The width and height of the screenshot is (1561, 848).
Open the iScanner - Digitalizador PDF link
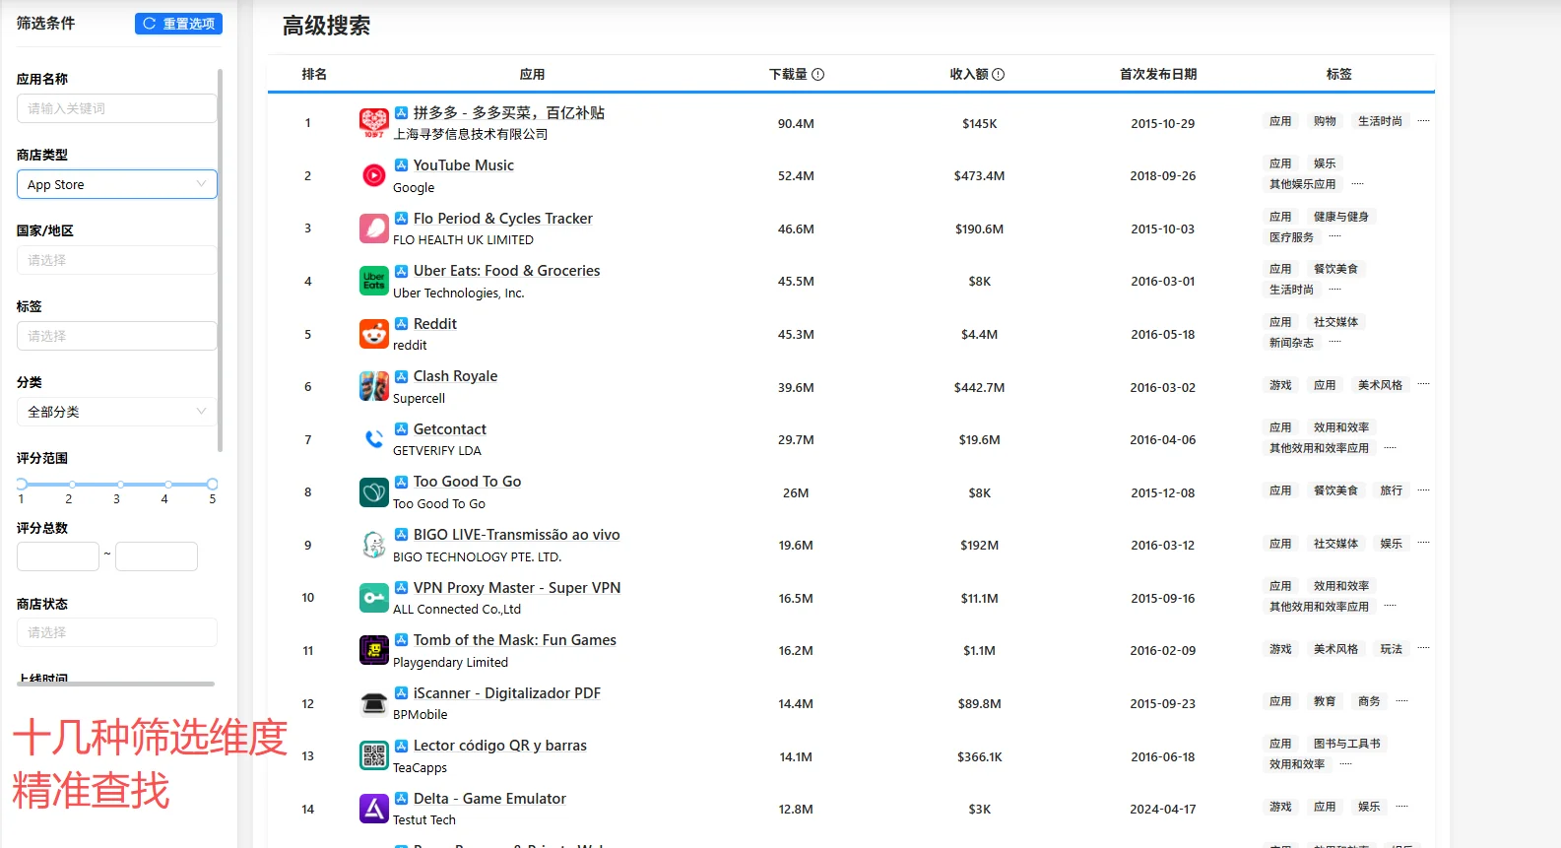coord(507,693)
